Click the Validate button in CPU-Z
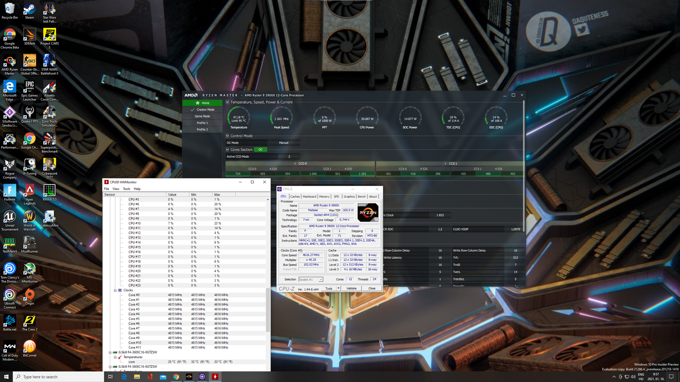Image resolution: width=680 pixels, height=382 pixels. pos(351,288)
